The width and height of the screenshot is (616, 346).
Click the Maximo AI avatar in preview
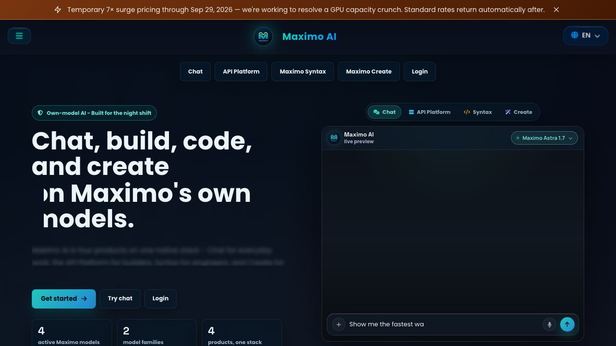click(334, 138)
